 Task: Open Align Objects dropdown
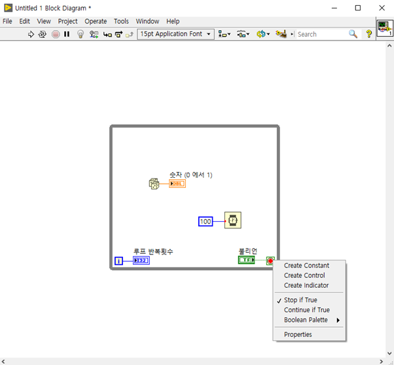(x=224, y=34)
